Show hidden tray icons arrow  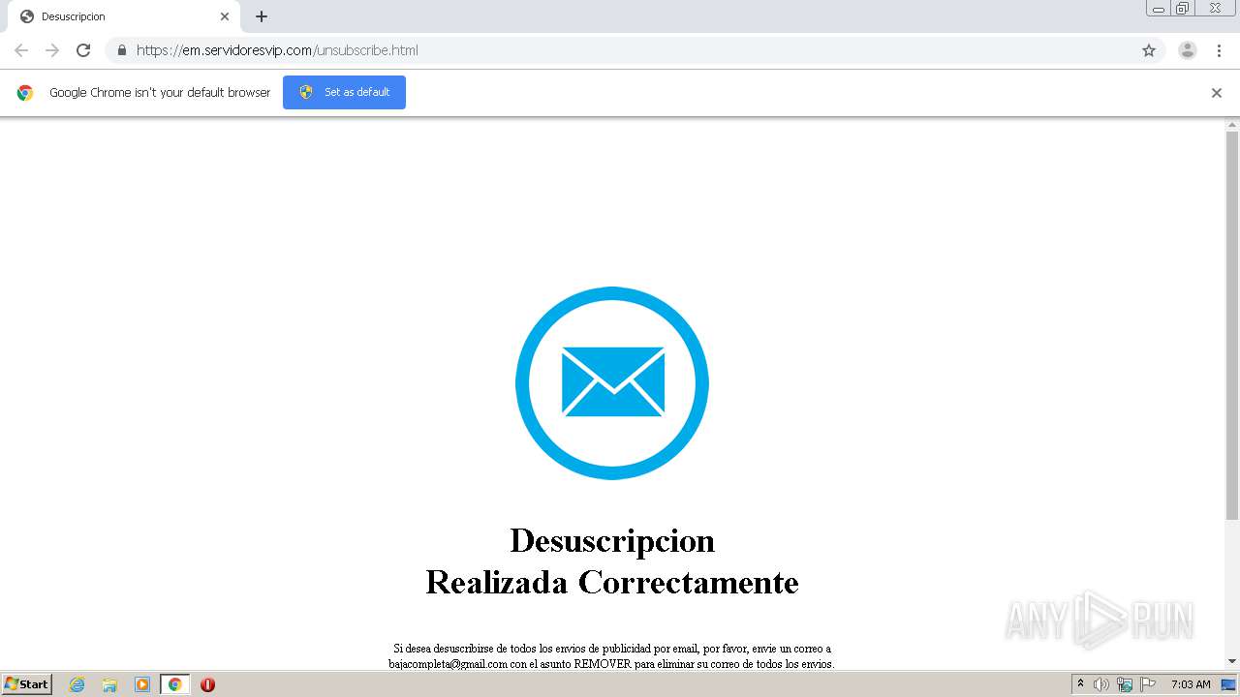pyautogui.click(x=1080, y=684)
